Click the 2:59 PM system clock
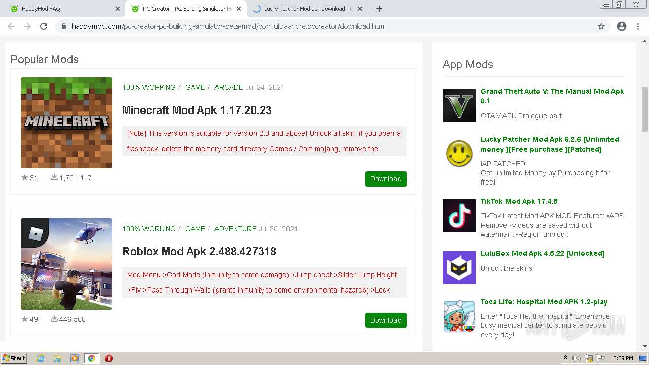649x365 pixels. [x=623, y=358]
